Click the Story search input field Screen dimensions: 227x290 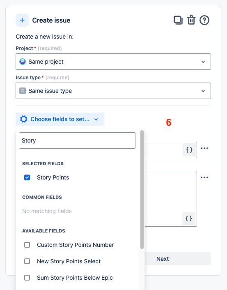click(77, 140)
